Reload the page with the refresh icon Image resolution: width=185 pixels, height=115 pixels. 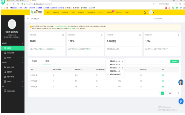coord(14,4)
